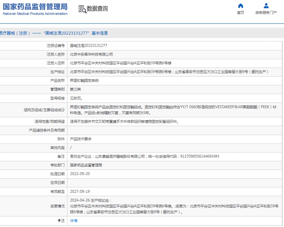The image size is (284, 227).
Task: Click the 产品技术要求 attachment text
Action: 81,139
